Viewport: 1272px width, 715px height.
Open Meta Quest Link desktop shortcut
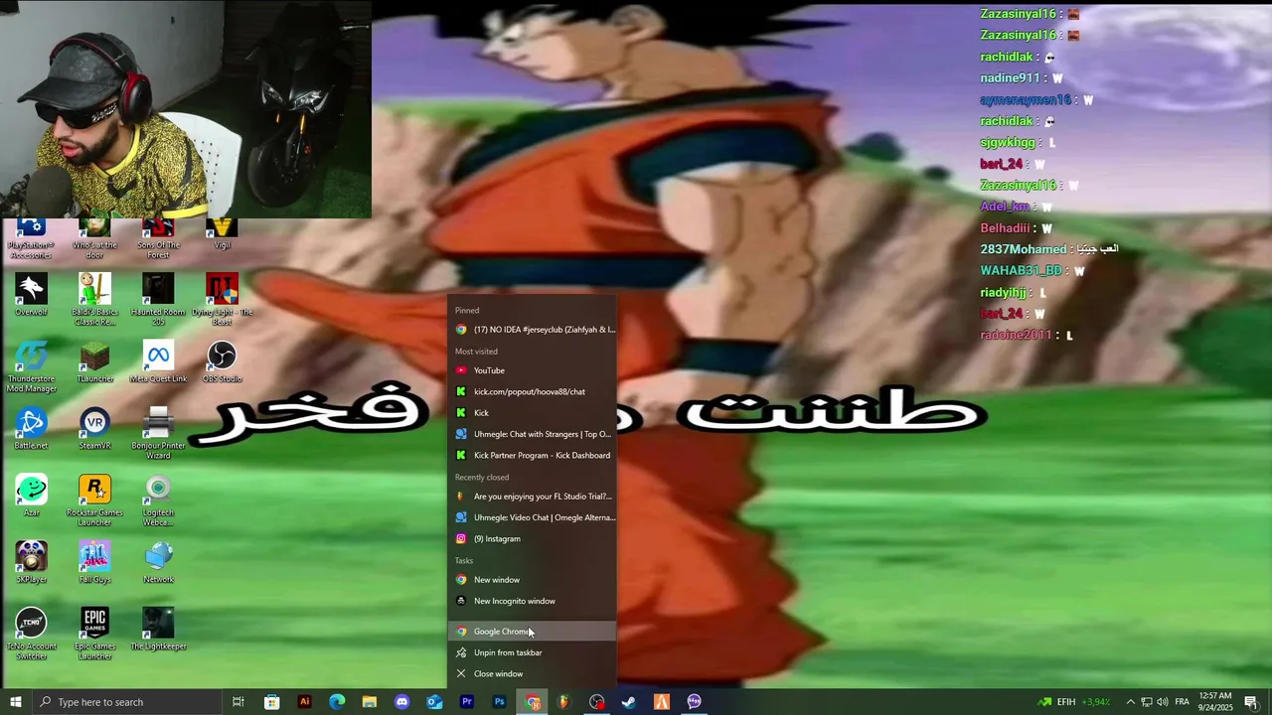coord(158,362)
